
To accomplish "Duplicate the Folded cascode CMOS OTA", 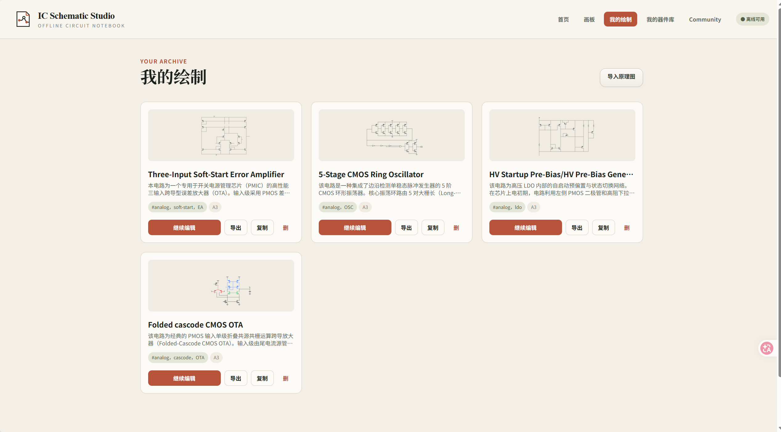I will click(262, 378).
